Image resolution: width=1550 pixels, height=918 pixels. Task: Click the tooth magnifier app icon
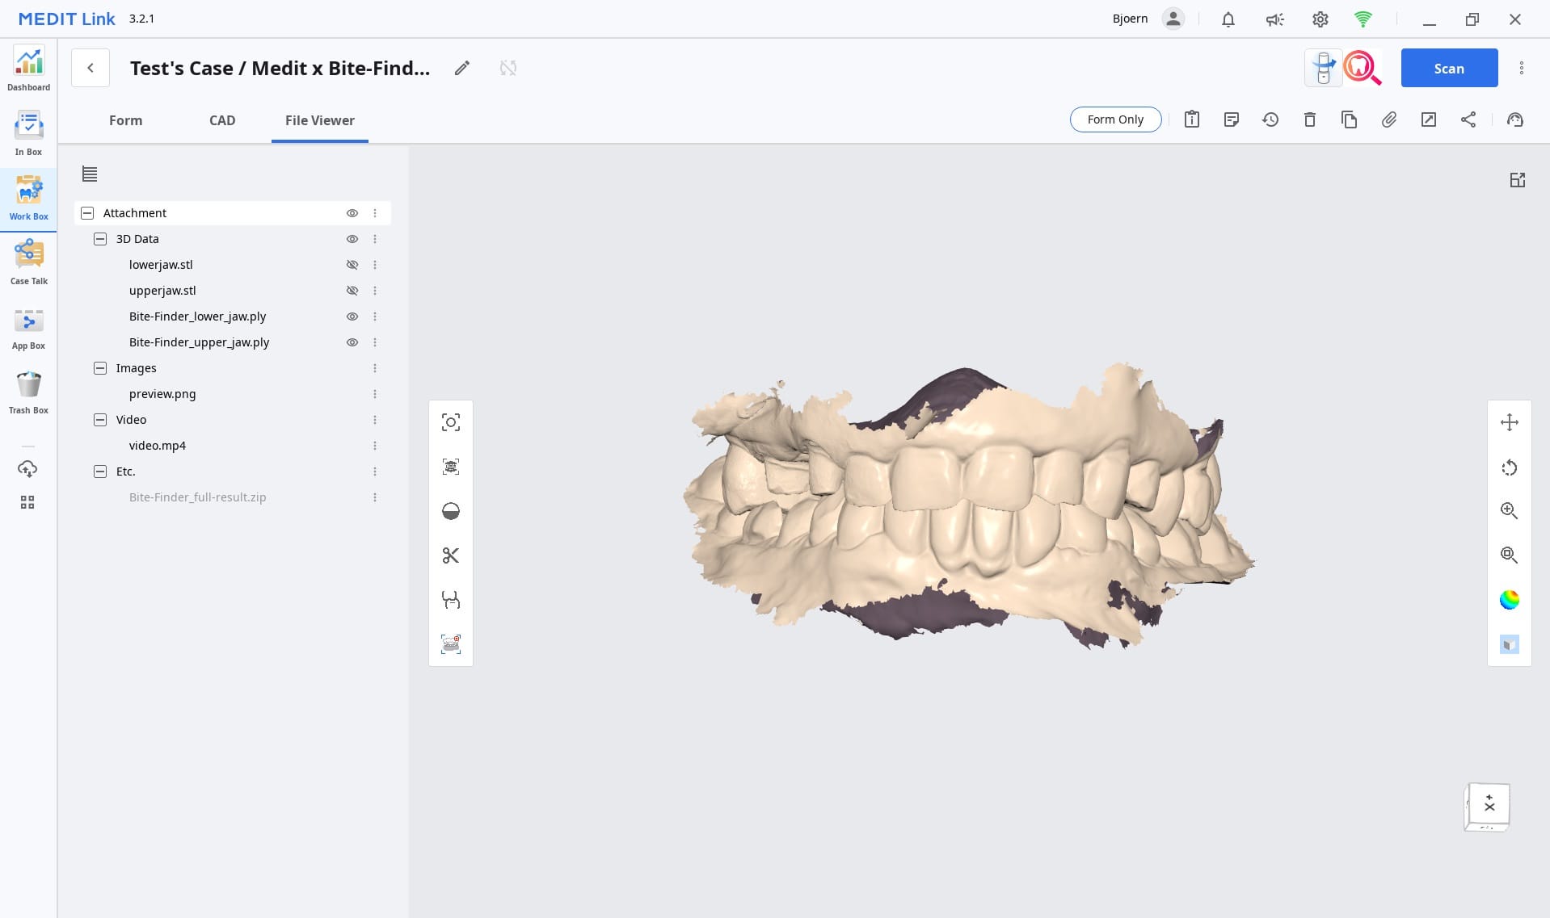1363,69
